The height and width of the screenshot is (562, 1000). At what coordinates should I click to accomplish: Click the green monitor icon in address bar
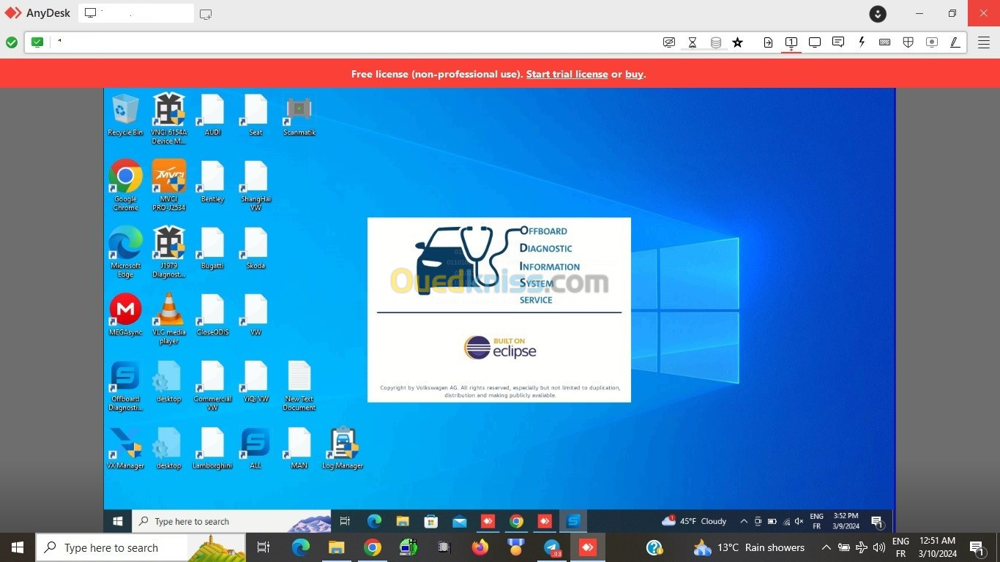pyautogui.click(x=37, y=42)
